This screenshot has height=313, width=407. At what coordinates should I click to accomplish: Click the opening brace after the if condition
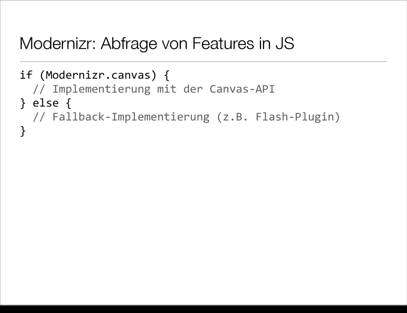(x=167, y=75)
